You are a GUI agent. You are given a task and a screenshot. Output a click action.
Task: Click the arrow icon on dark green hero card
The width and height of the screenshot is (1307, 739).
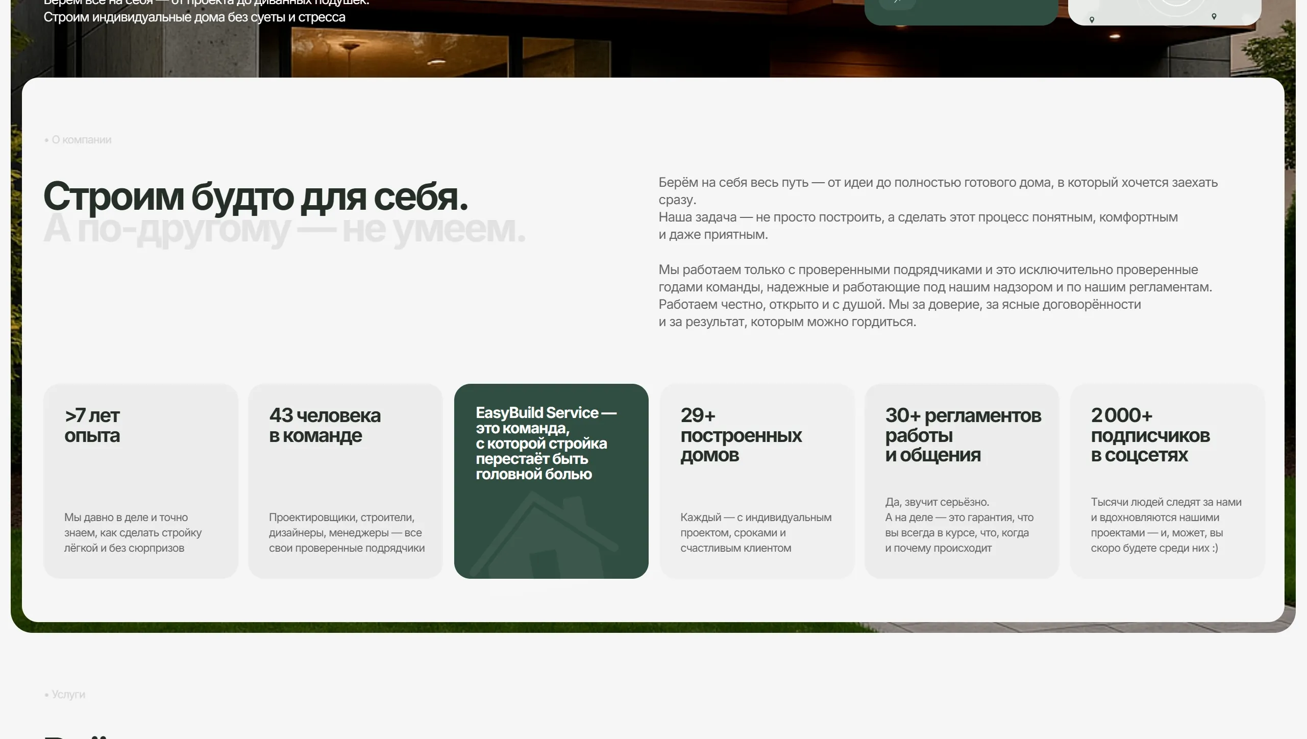(x=898, y=3)
